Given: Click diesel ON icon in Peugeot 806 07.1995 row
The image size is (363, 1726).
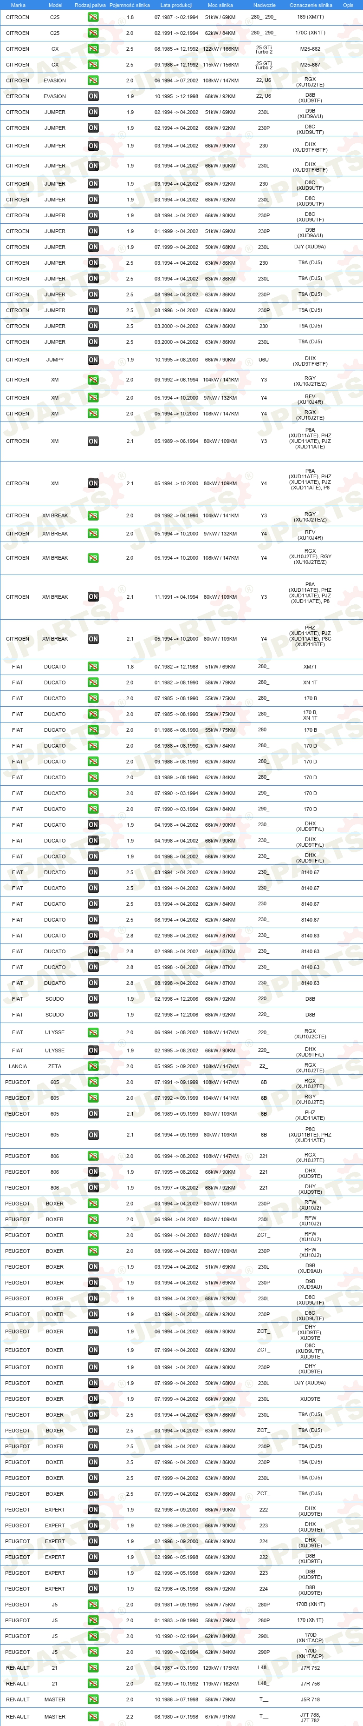Looking at the screenshot, I should pyautogui.click(x=93, y=1172).
